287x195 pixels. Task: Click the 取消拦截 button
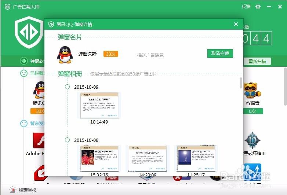[x=220, y=54]
